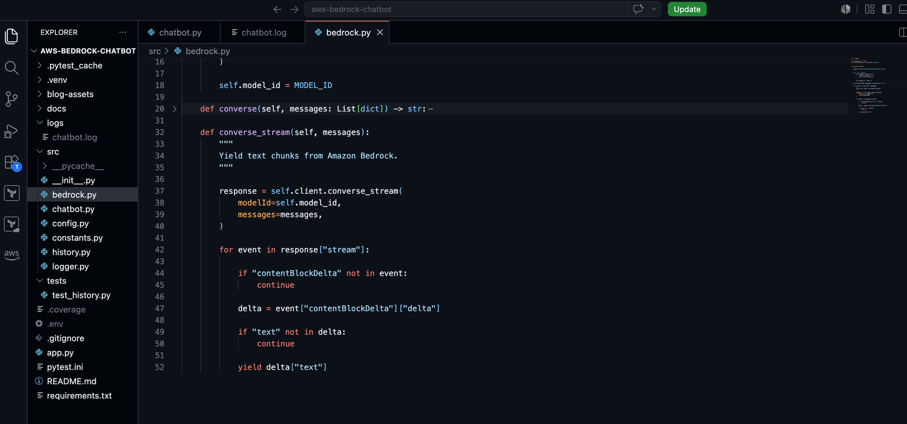Image resolution: width=907 pixels, height=424 pixels.
Task: Open the Run and Debug view
Action: point(11,131)
